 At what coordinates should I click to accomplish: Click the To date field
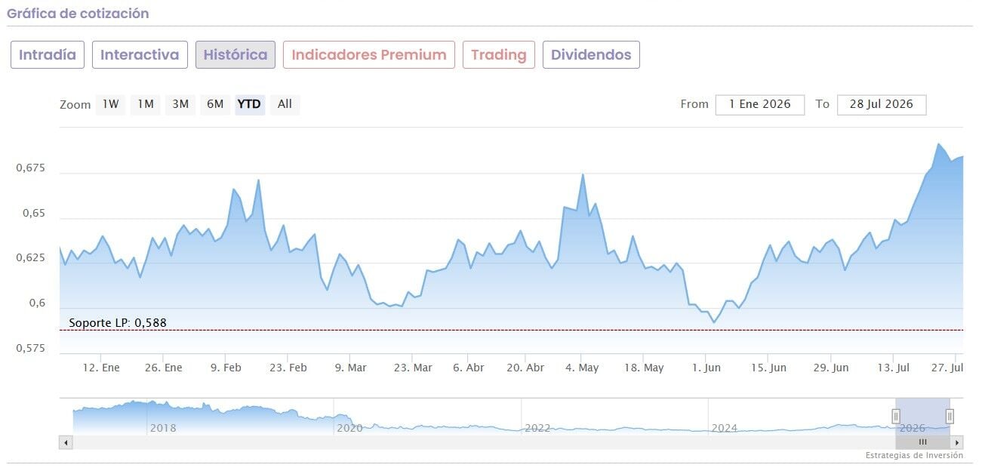(x=882, y=104)
